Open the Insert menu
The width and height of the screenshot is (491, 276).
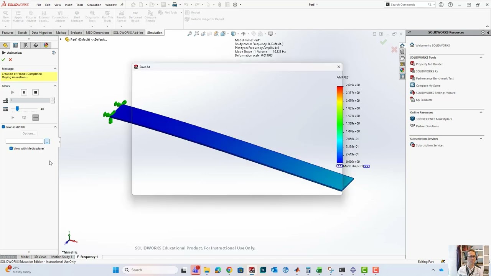click(x=69, y=5)
